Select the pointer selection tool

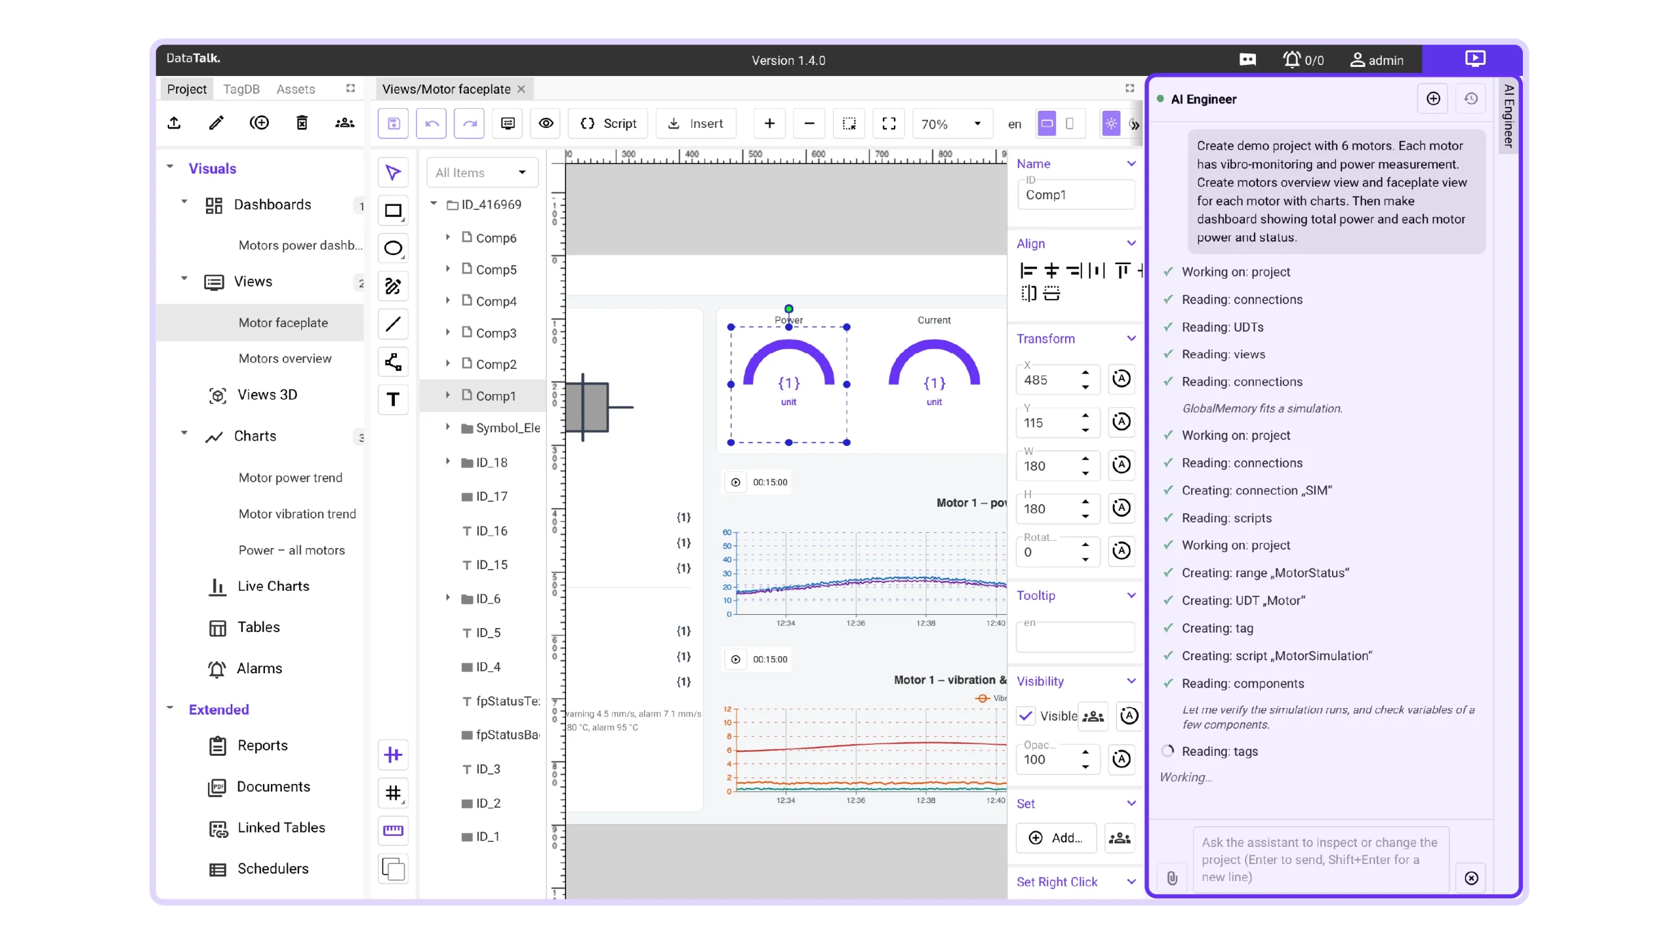(x=393, y=173)
